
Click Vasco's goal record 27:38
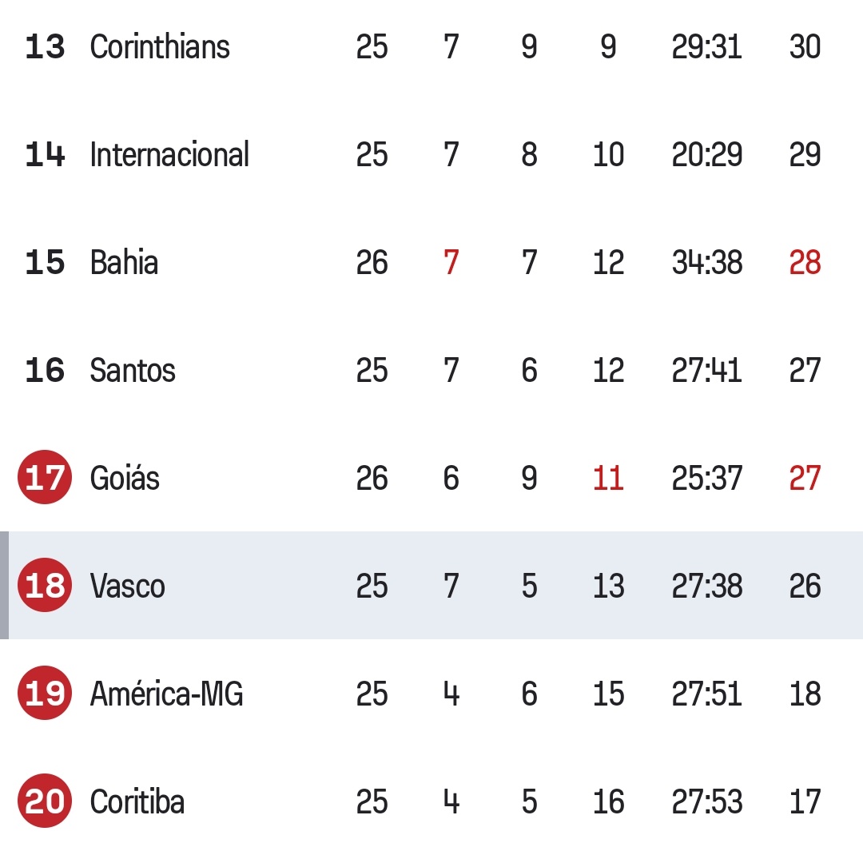[x=706, y=586]
